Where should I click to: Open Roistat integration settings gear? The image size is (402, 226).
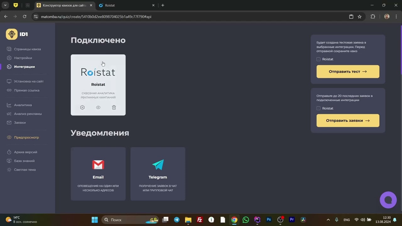point(82,107)
